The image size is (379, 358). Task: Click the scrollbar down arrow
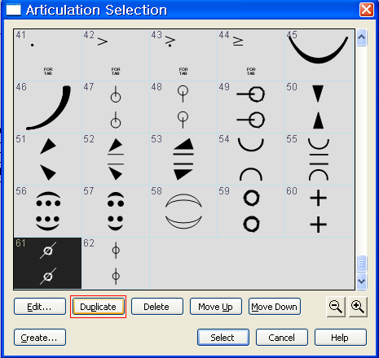[362, 282]
